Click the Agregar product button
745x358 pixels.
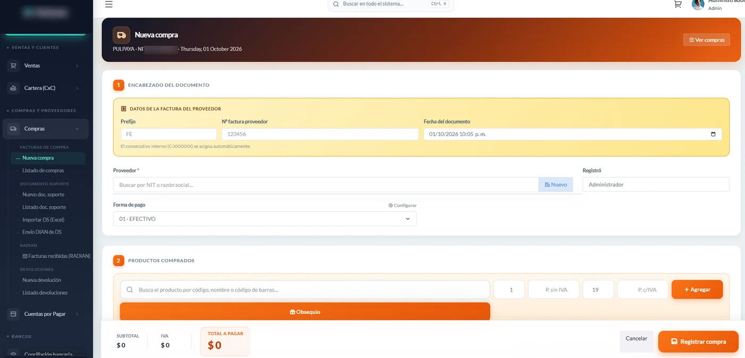(697, 289)
